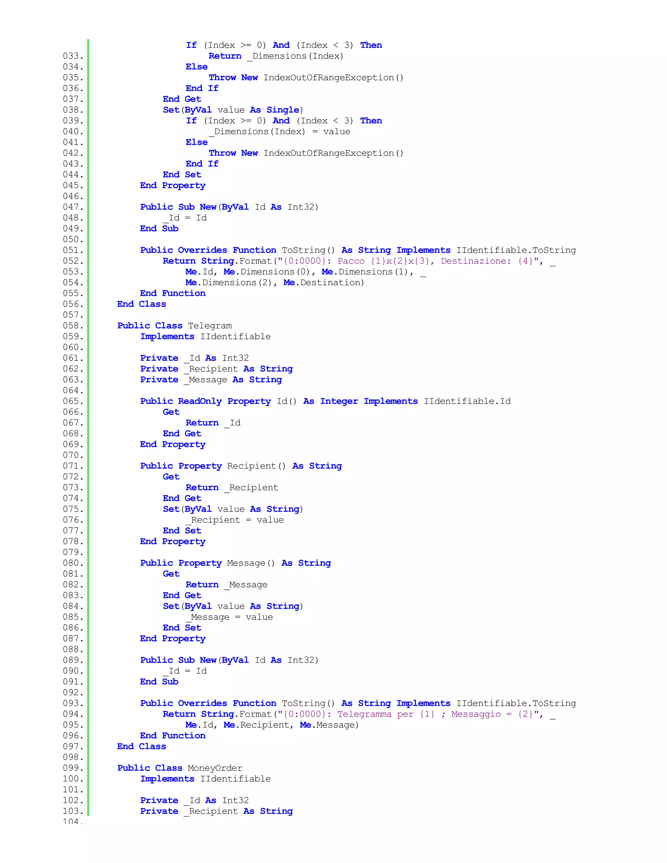Viewport: 667px width, 863px height.
Task: Click 'IIdentifiable.ToString' on line 051
Action: 516,250
